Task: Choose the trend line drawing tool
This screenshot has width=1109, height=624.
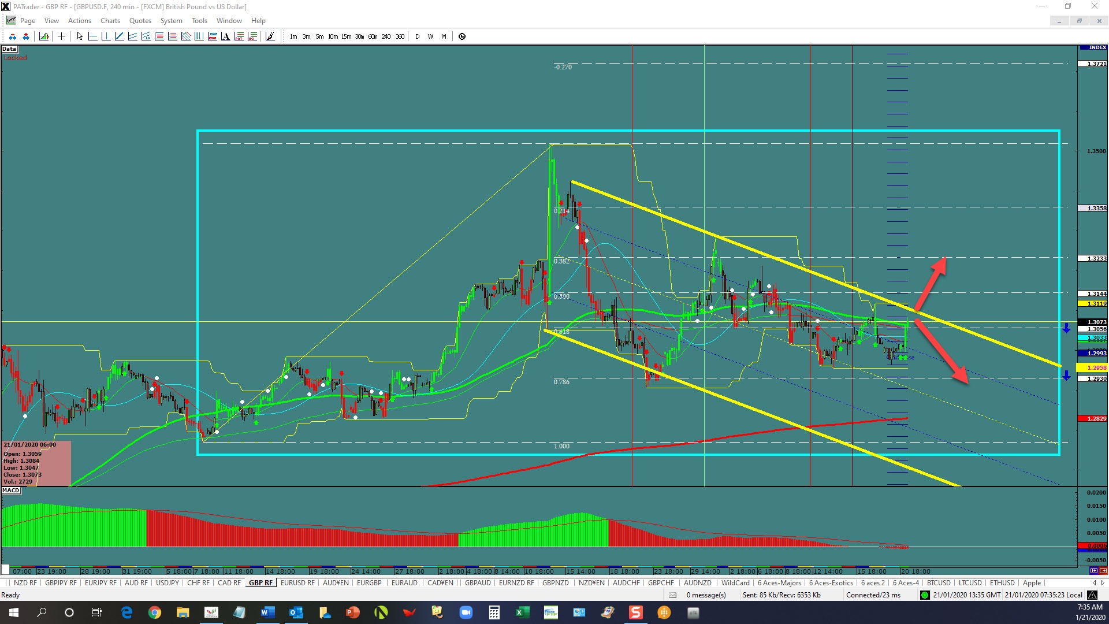Action: click(119, 36)
